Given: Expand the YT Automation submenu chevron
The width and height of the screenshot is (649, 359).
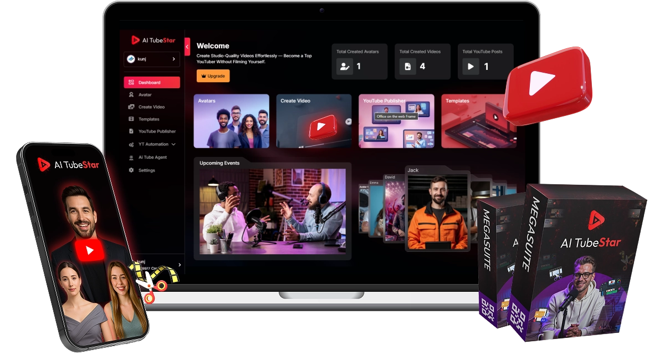Looking at the screenshot, I should (173, 144).
